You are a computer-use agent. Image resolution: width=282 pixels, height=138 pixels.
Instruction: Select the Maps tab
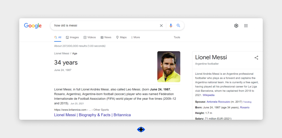121,38
